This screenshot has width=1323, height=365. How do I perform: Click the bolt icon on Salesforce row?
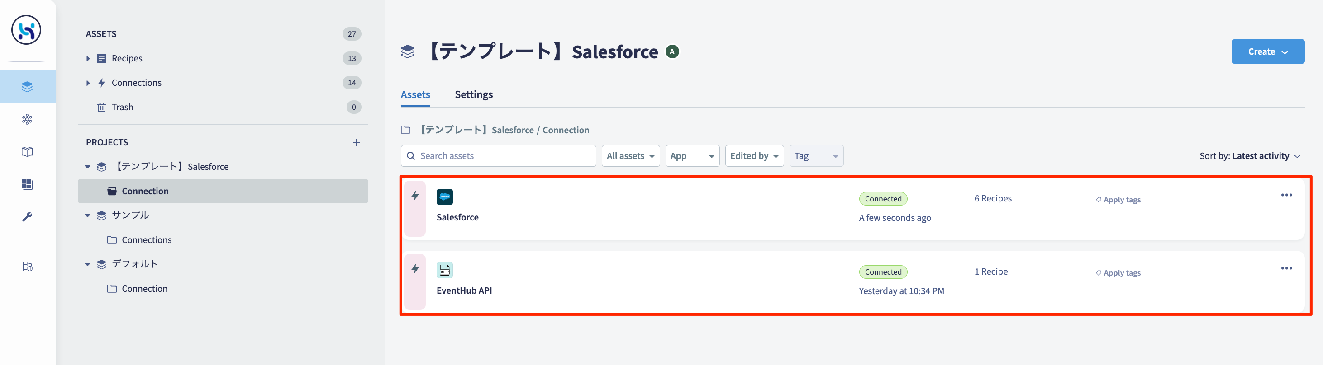(x=415, y=195)
